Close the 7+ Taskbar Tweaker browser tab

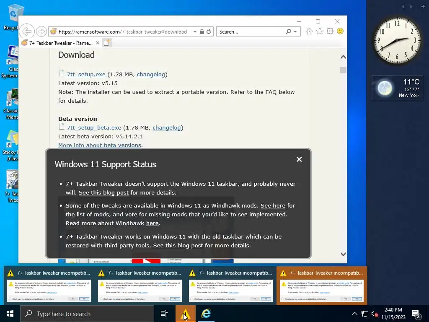(97, 43)
